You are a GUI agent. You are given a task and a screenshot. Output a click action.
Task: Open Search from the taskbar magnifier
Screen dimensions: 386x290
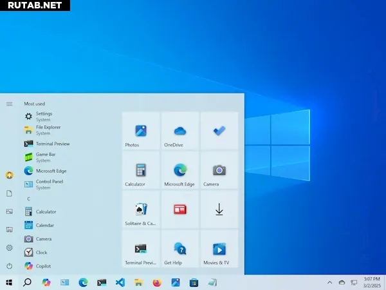(27, 282)
